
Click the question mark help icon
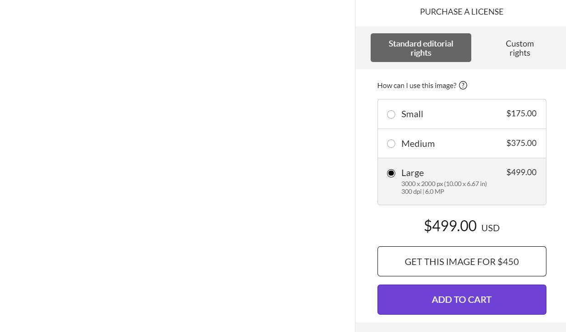pyautogui.click(x=463, y=85)
